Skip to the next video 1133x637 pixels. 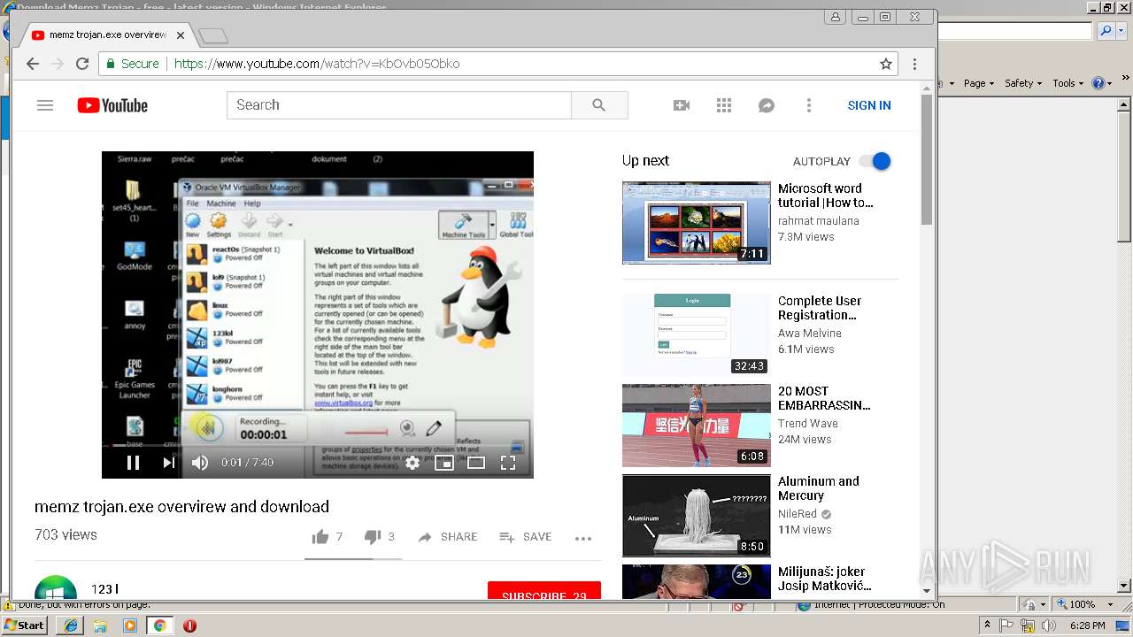click(168, 462)
